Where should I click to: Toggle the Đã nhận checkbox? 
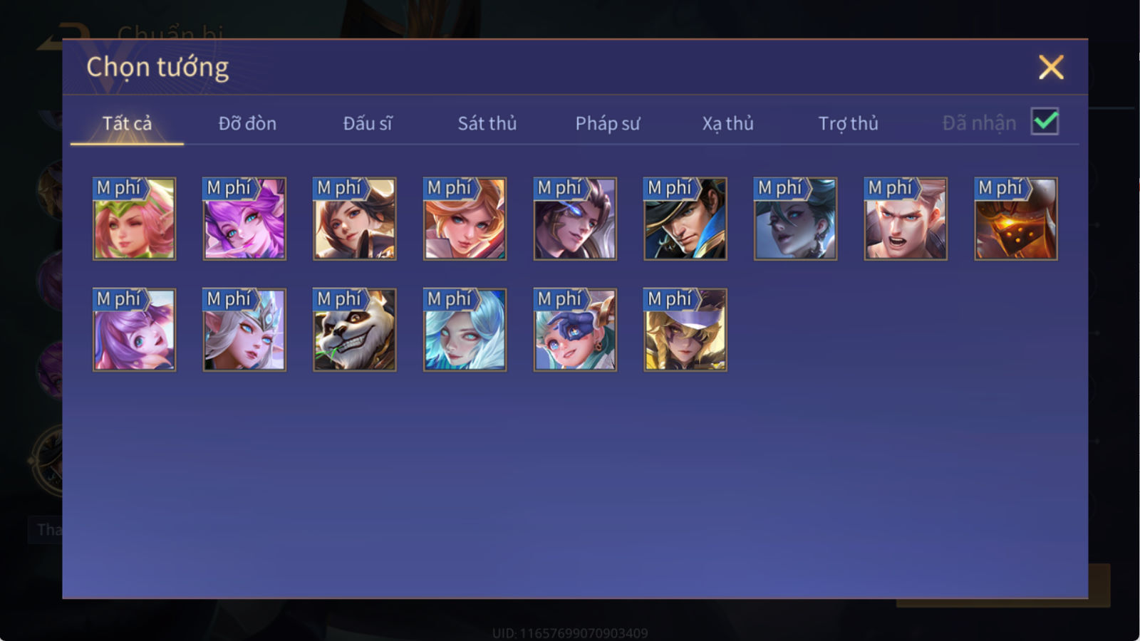pos(1045,122)
